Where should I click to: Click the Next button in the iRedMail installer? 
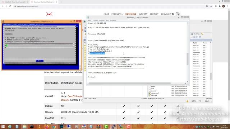[40, 61]
